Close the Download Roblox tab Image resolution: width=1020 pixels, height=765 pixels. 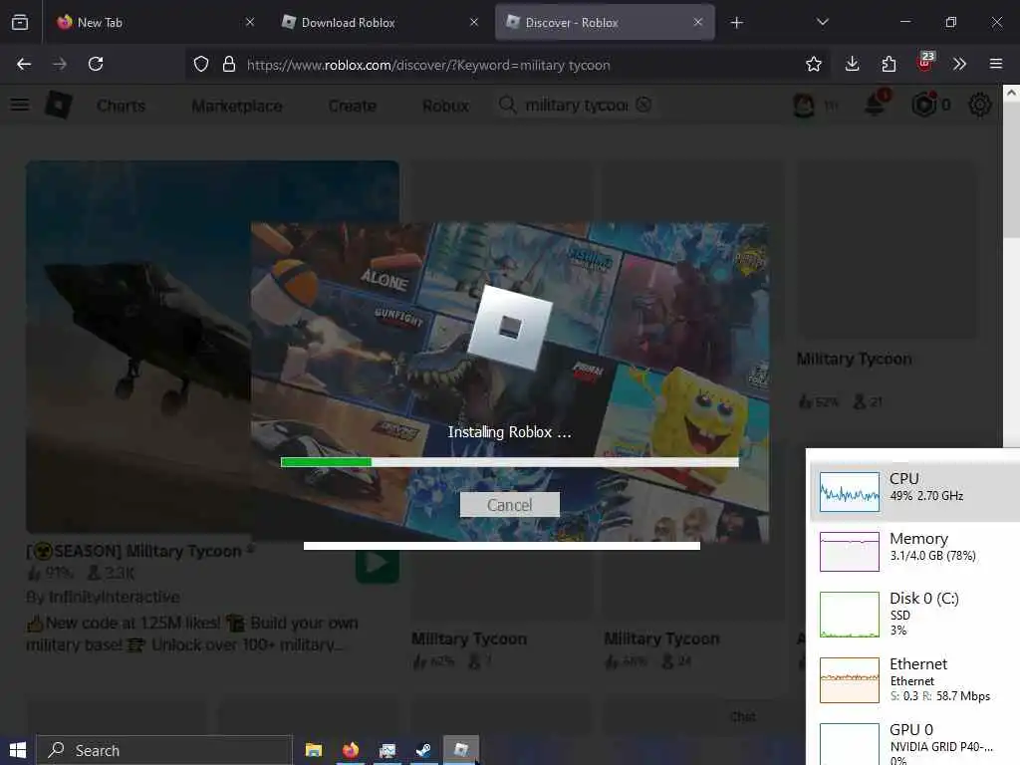pyautogui.click(x=474, y=22)
